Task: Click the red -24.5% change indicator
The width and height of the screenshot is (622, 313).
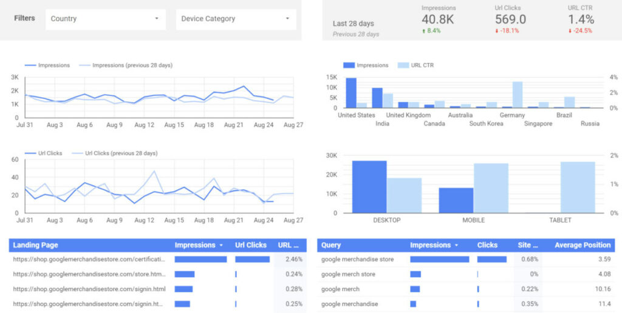Action: tap(580, 31)
